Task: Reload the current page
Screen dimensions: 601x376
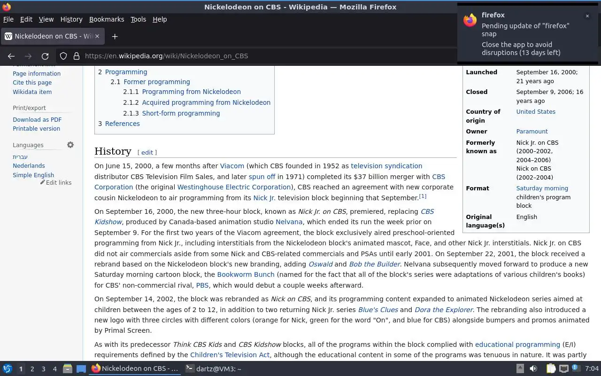Action: [45, 56]
